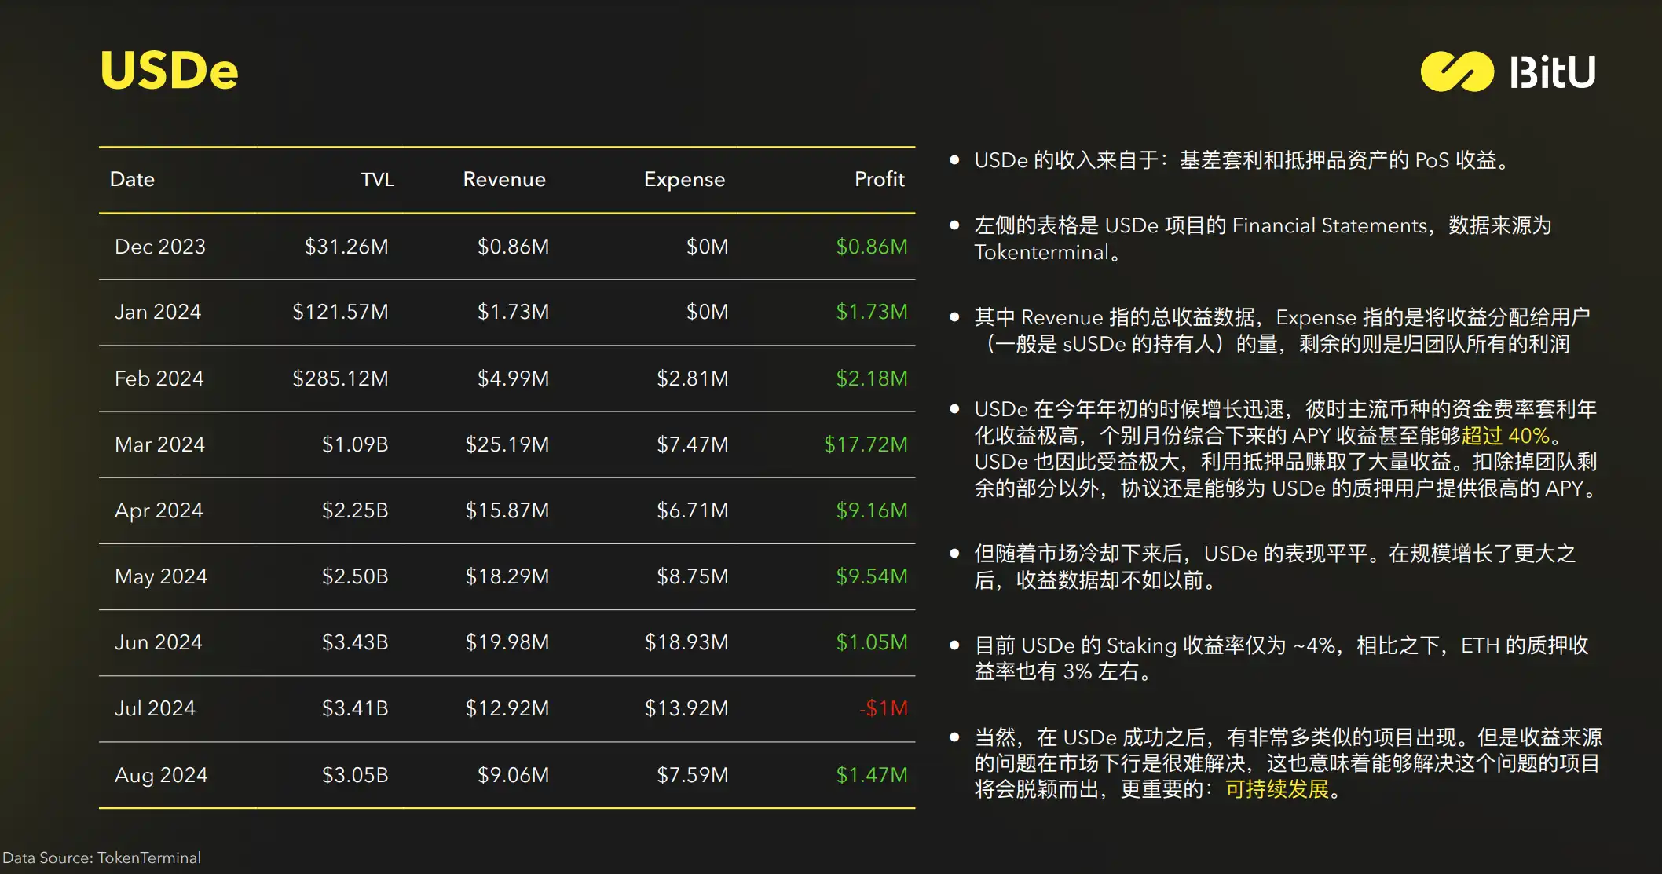Click the BitU logo icon
This screenshot has width=1662, height=874.
pyautogui.click(x=1457, y=71)
